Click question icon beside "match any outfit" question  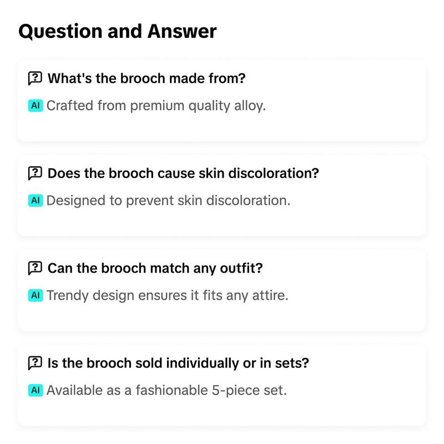pos(35,268)
